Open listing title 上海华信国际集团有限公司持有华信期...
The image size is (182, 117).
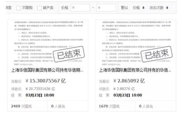pyautogui.click(x=47, y=70)
